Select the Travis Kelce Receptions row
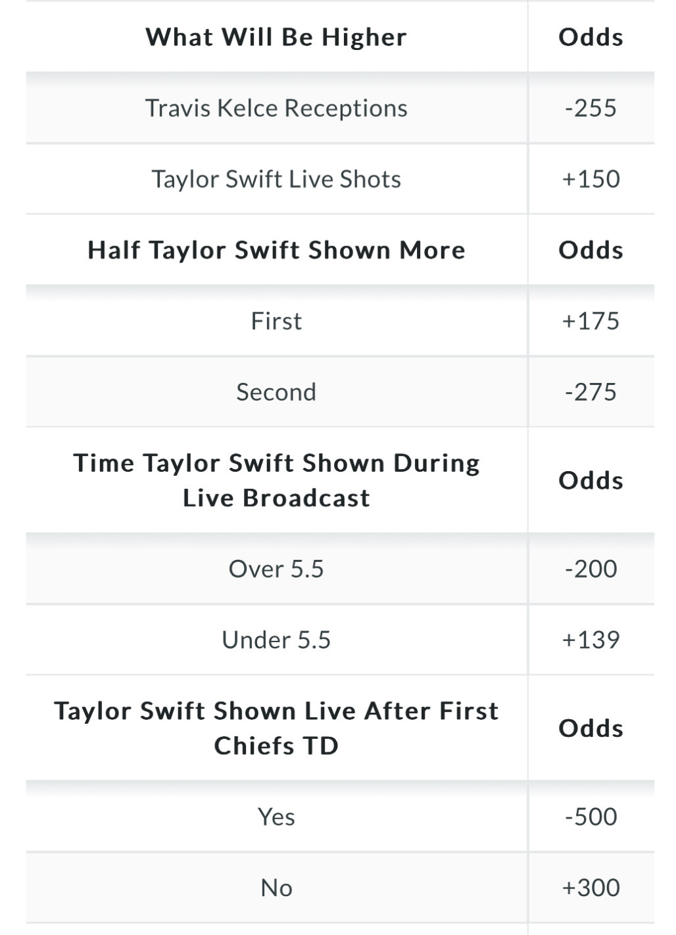 [x=340, y=108]
